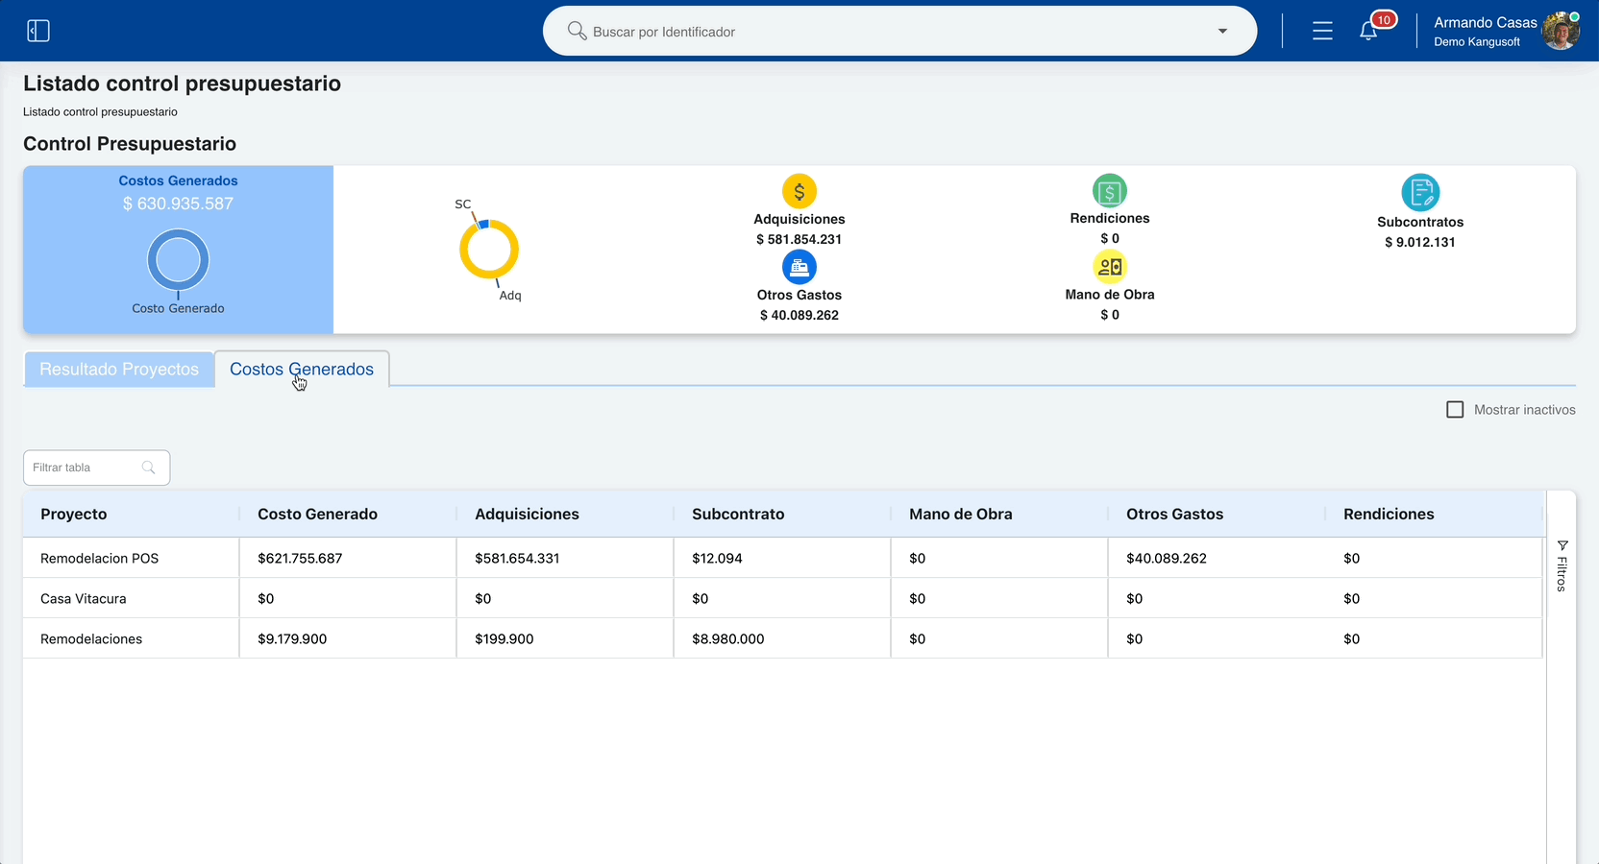1599x864 pixels.
Task: Click the Filtrar tabla input field
Action: 96,468
